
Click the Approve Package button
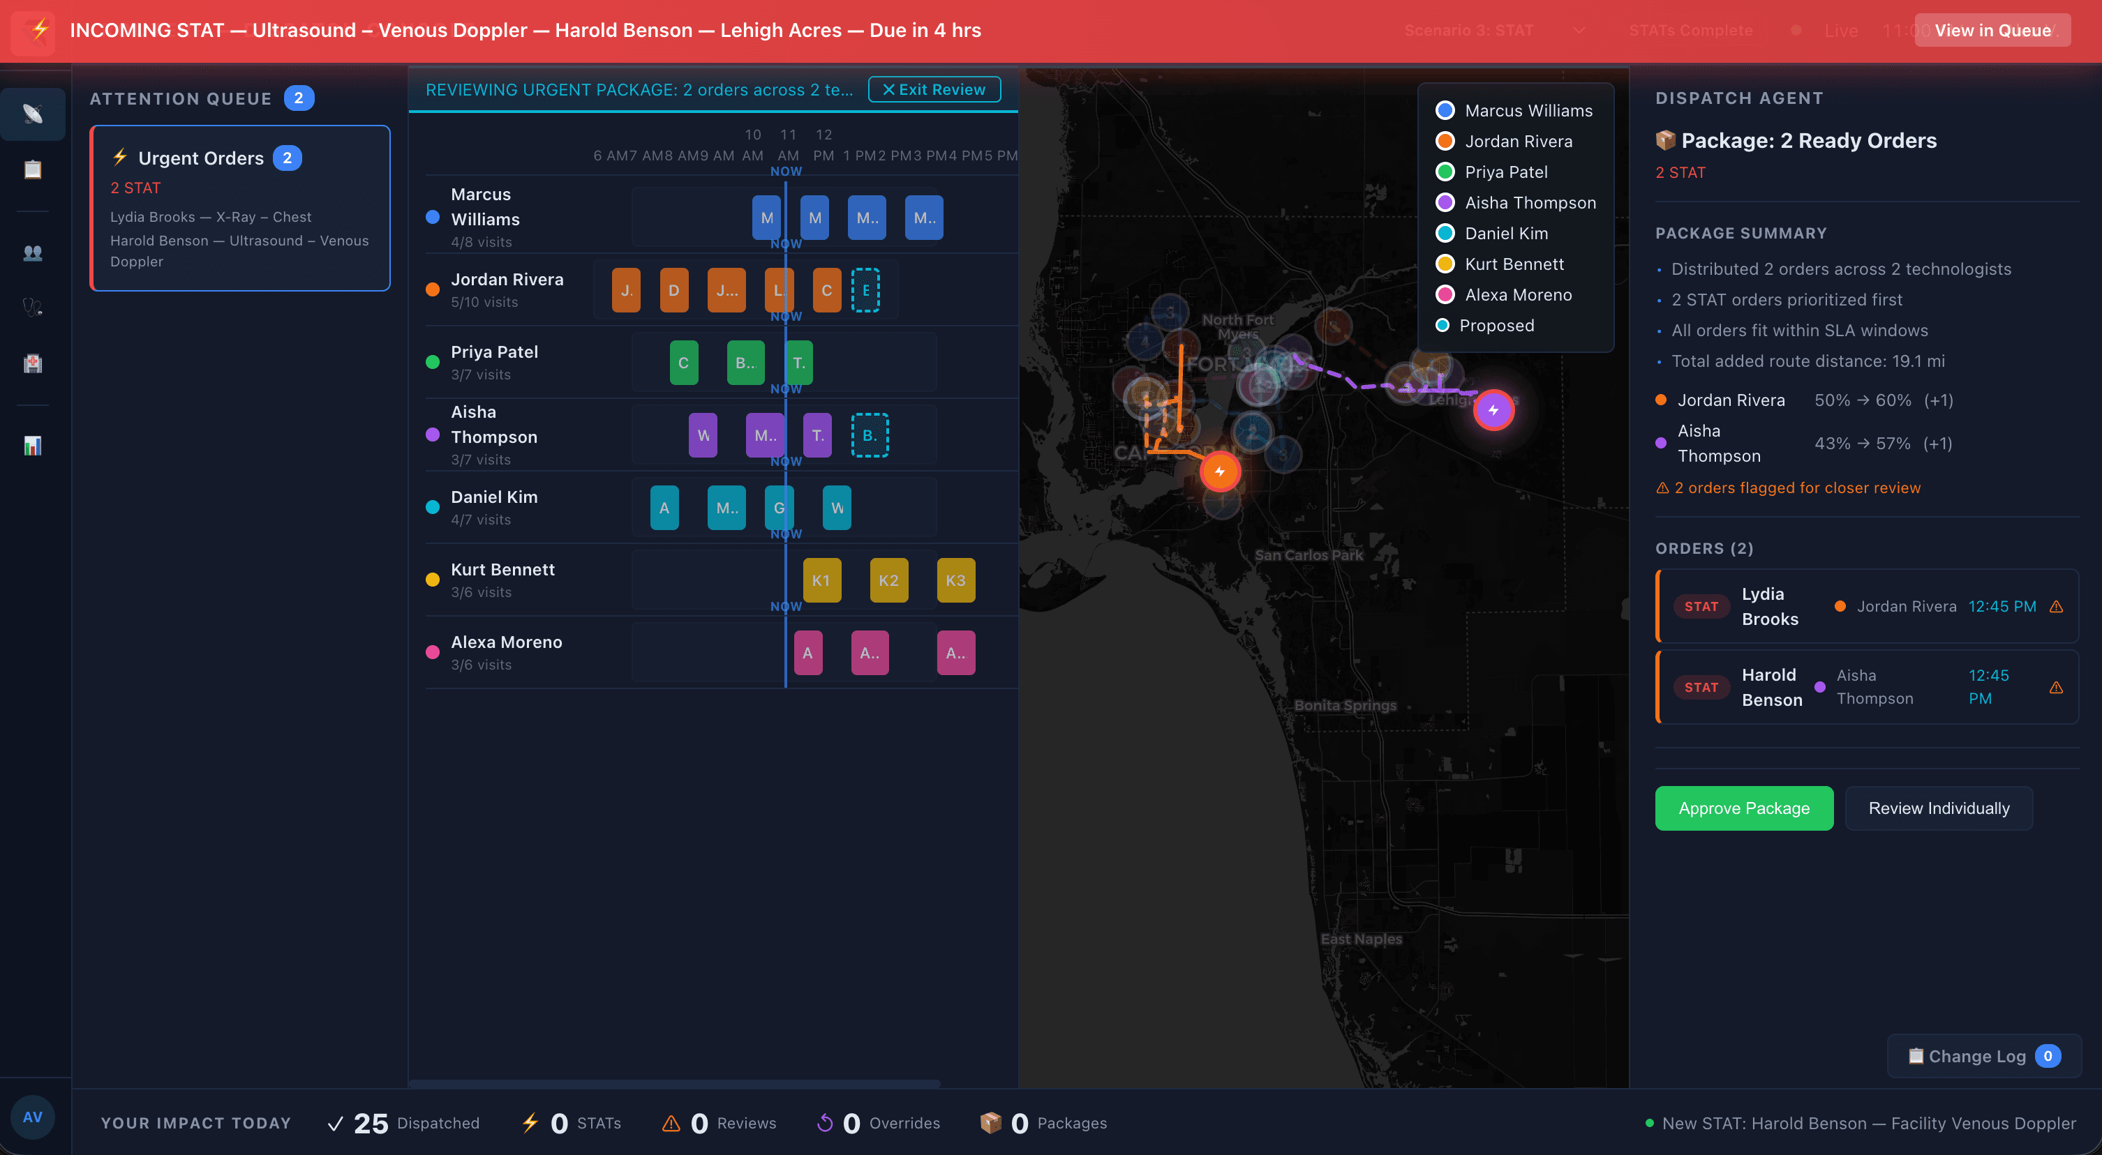tap(1744, 808)
